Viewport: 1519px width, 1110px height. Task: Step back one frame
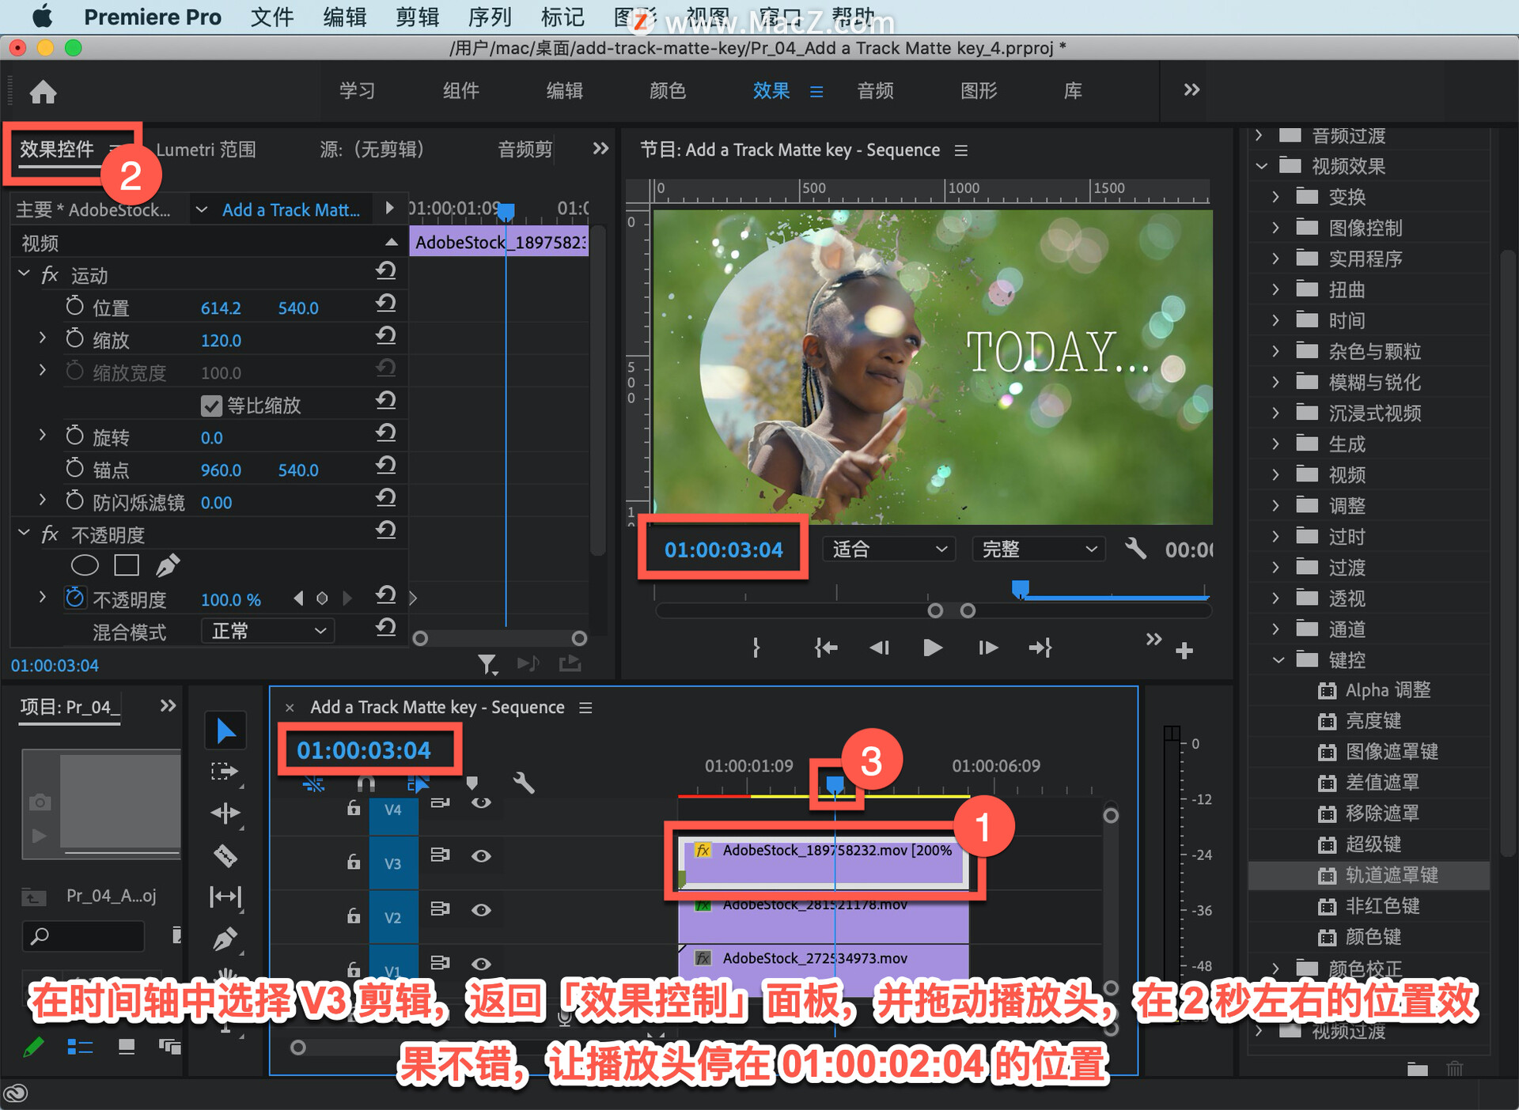pos(879,648)
